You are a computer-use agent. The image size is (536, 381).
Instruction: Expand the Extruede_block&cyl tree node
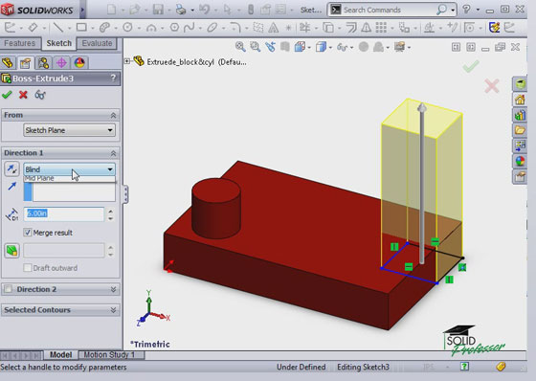click(x=127, y=61)
